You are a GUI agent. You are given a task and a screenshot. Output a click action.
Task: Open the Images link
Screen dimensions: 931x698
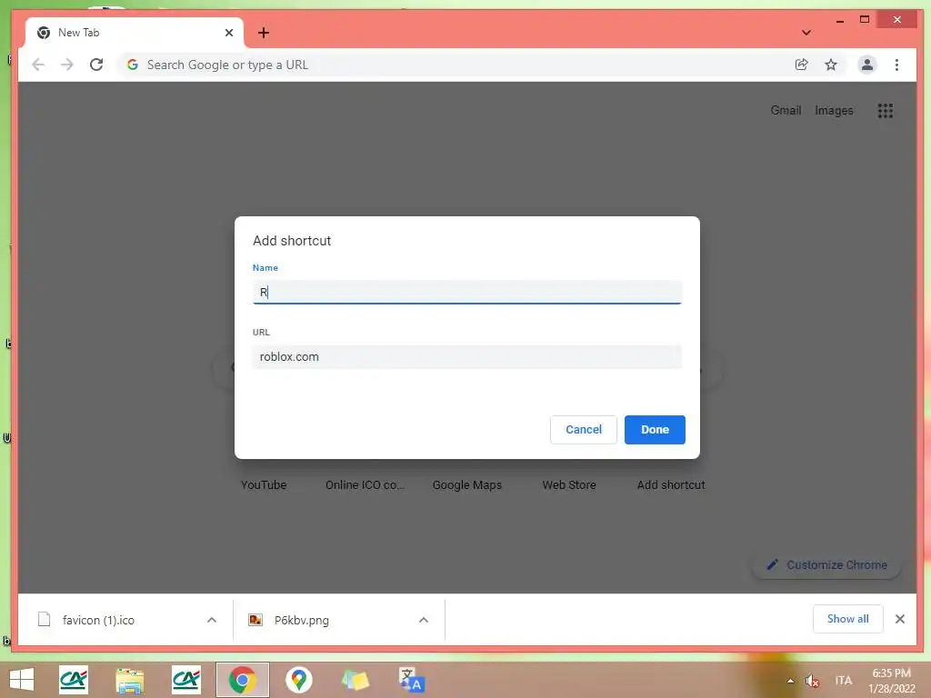[834, 110]
